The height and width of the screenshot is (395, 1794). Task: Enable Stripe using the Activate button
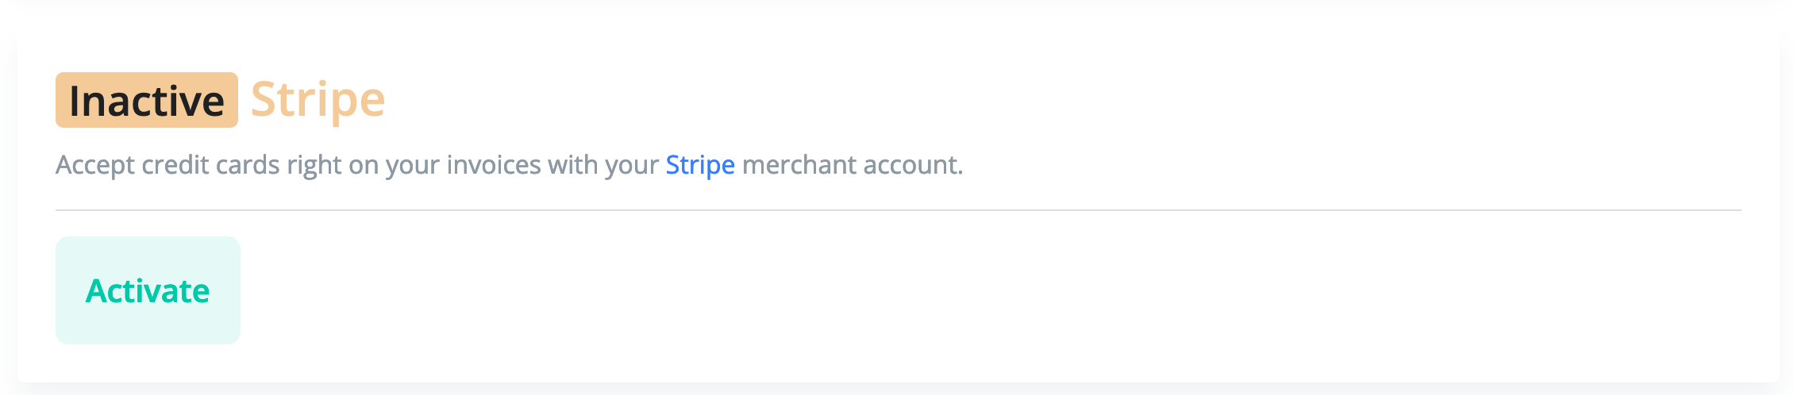[148, 290]
